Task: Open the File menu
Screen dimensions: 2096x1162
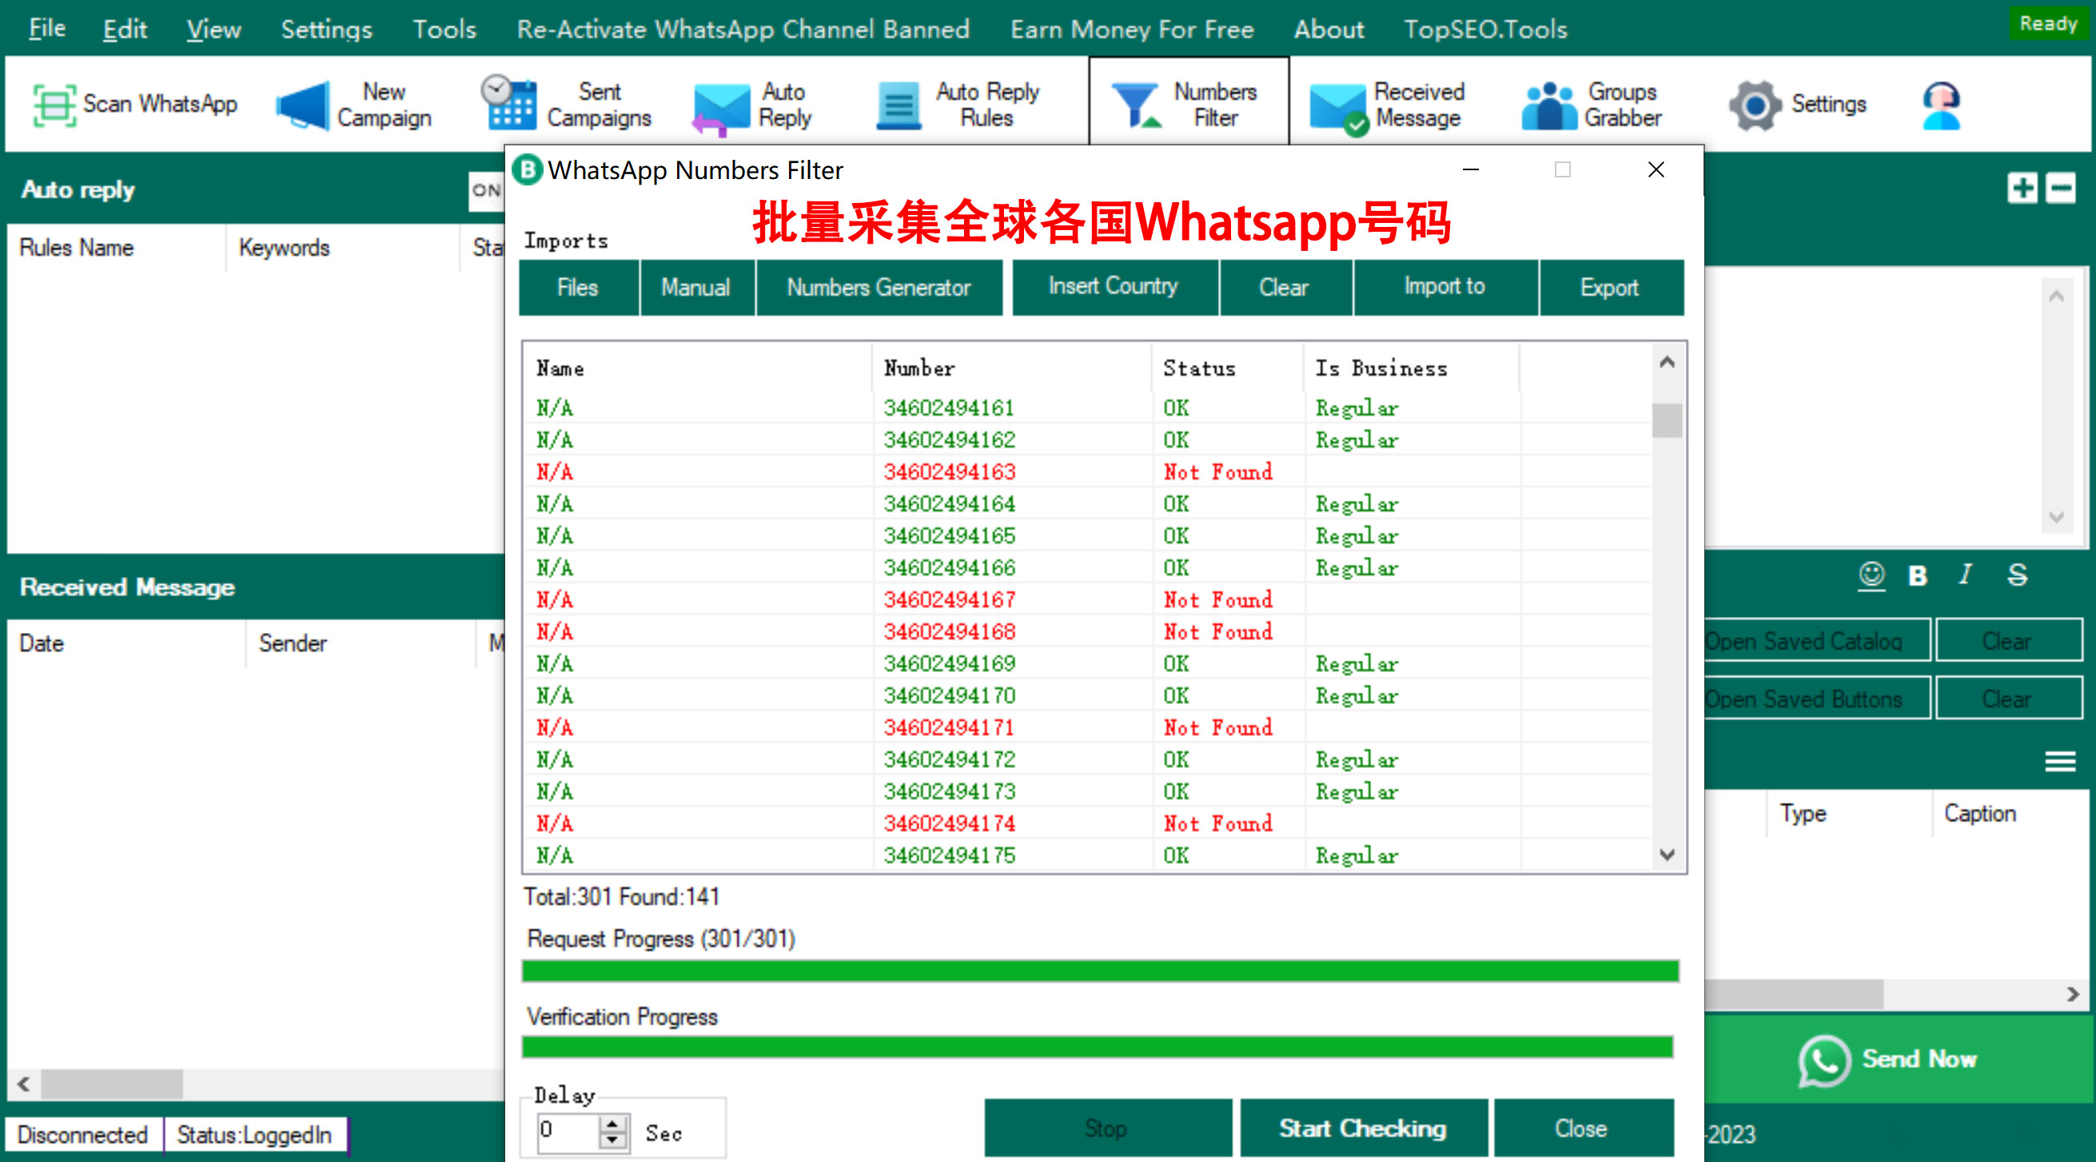Action: pos(46,30)
